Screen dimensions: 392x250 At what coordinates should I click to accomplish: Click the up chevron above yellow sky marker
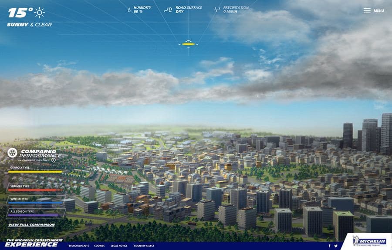188,41
